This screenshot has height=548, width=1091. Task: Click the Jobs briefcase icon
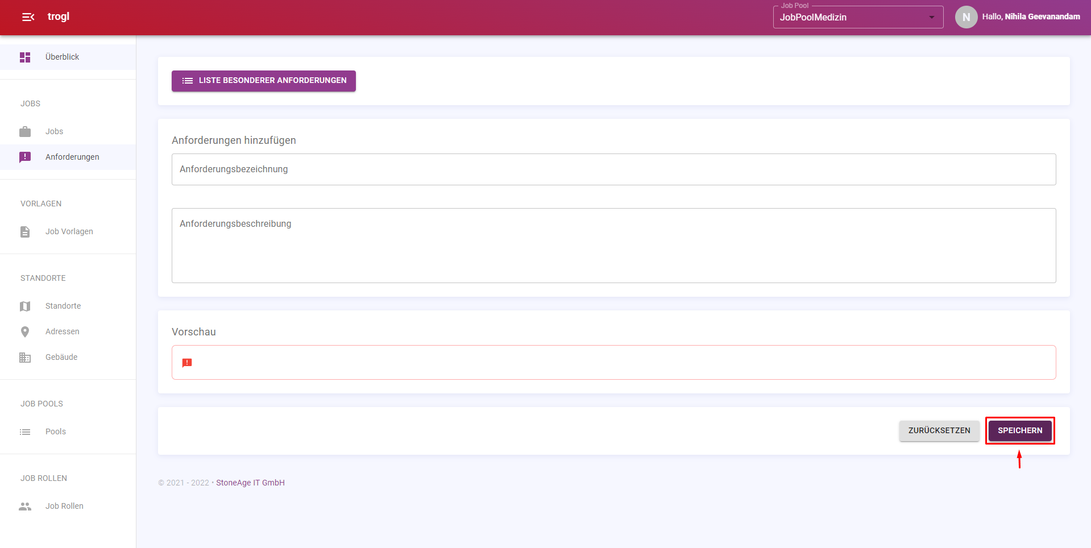[x=25, y=132]
